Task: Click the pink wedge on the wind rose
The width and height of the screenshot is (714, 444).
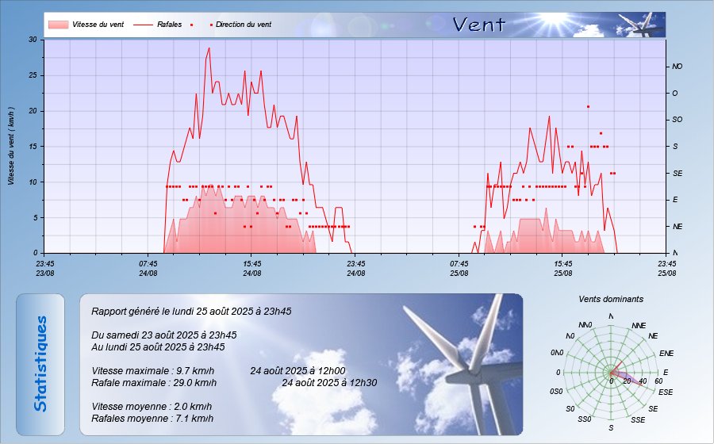Action: tap(624, 375)
